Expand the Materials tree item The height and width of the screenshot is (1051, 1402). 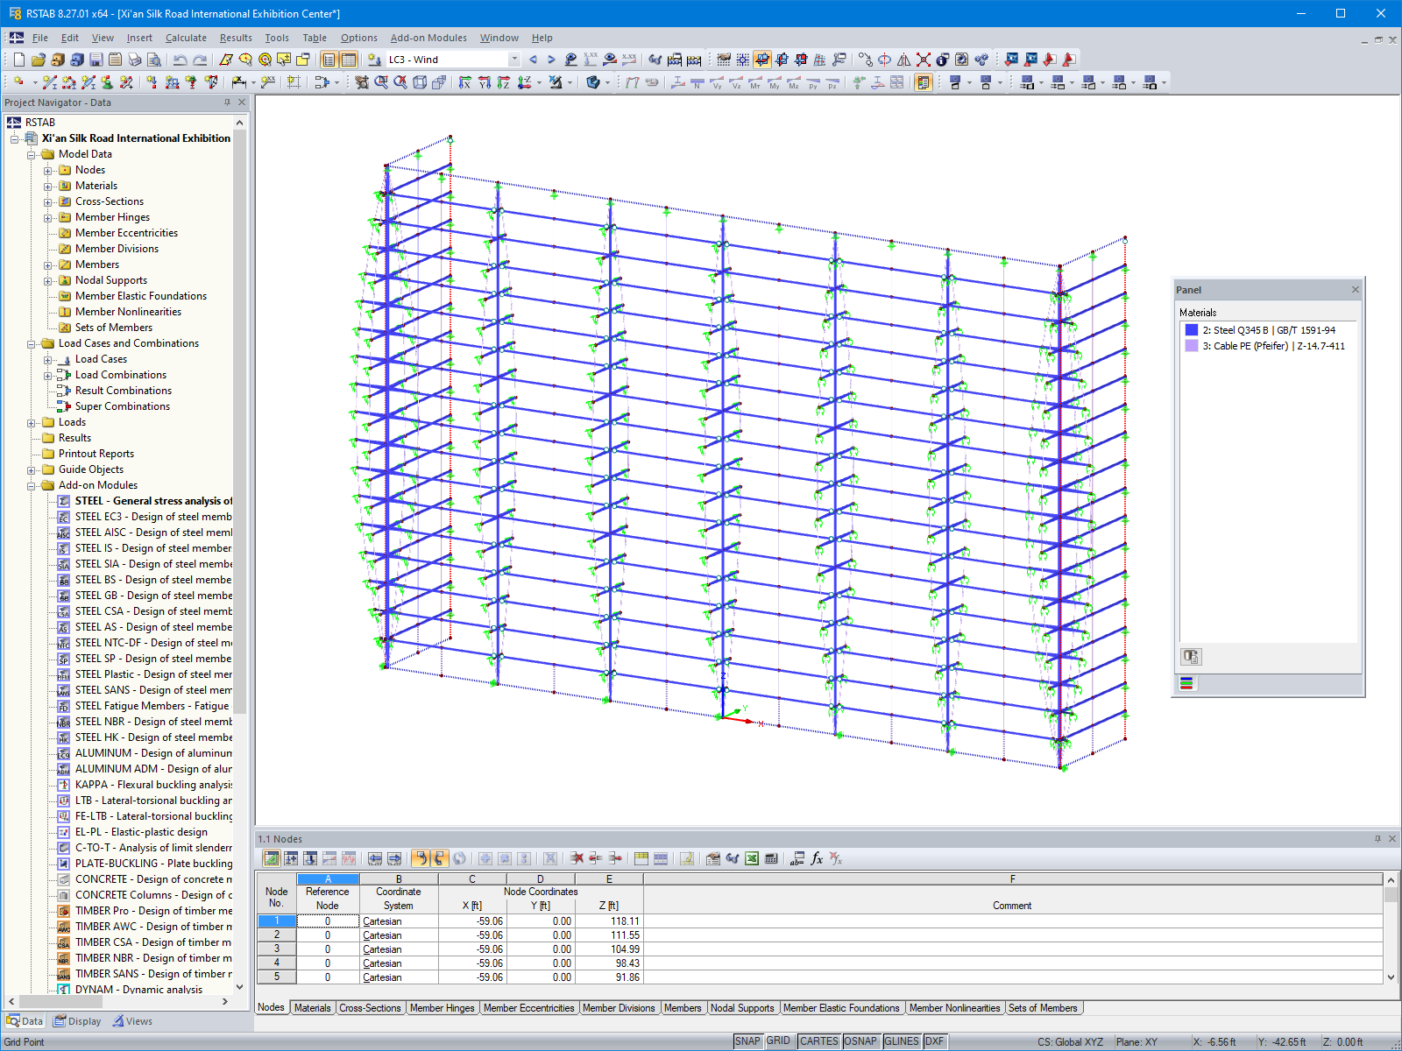pos(48,186)
